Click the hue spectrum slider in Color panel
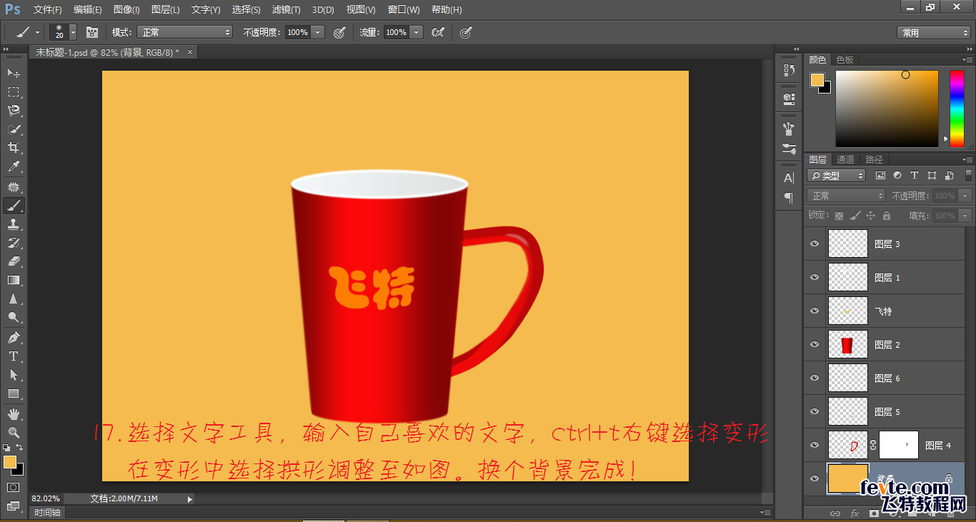The image size is (976, 522). point(956,109)
